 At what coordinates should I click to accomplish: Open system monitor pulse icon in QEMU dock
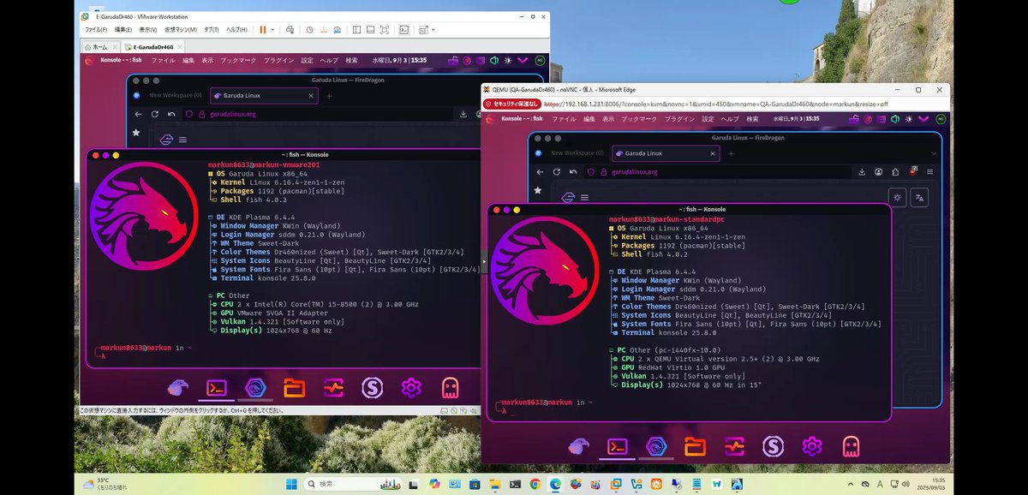click(x=734, y=446)
